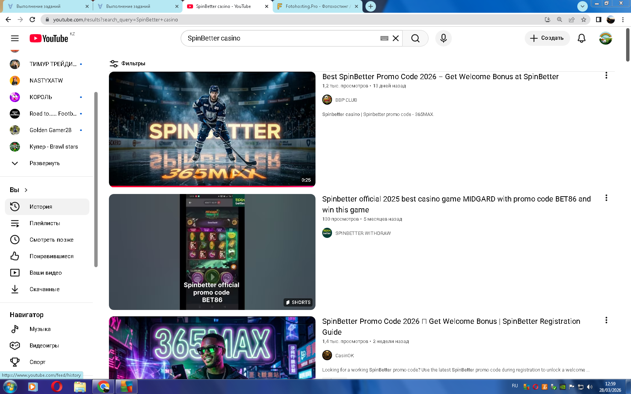
Task: Clear the search query with X
Action: tap(396, 38)
